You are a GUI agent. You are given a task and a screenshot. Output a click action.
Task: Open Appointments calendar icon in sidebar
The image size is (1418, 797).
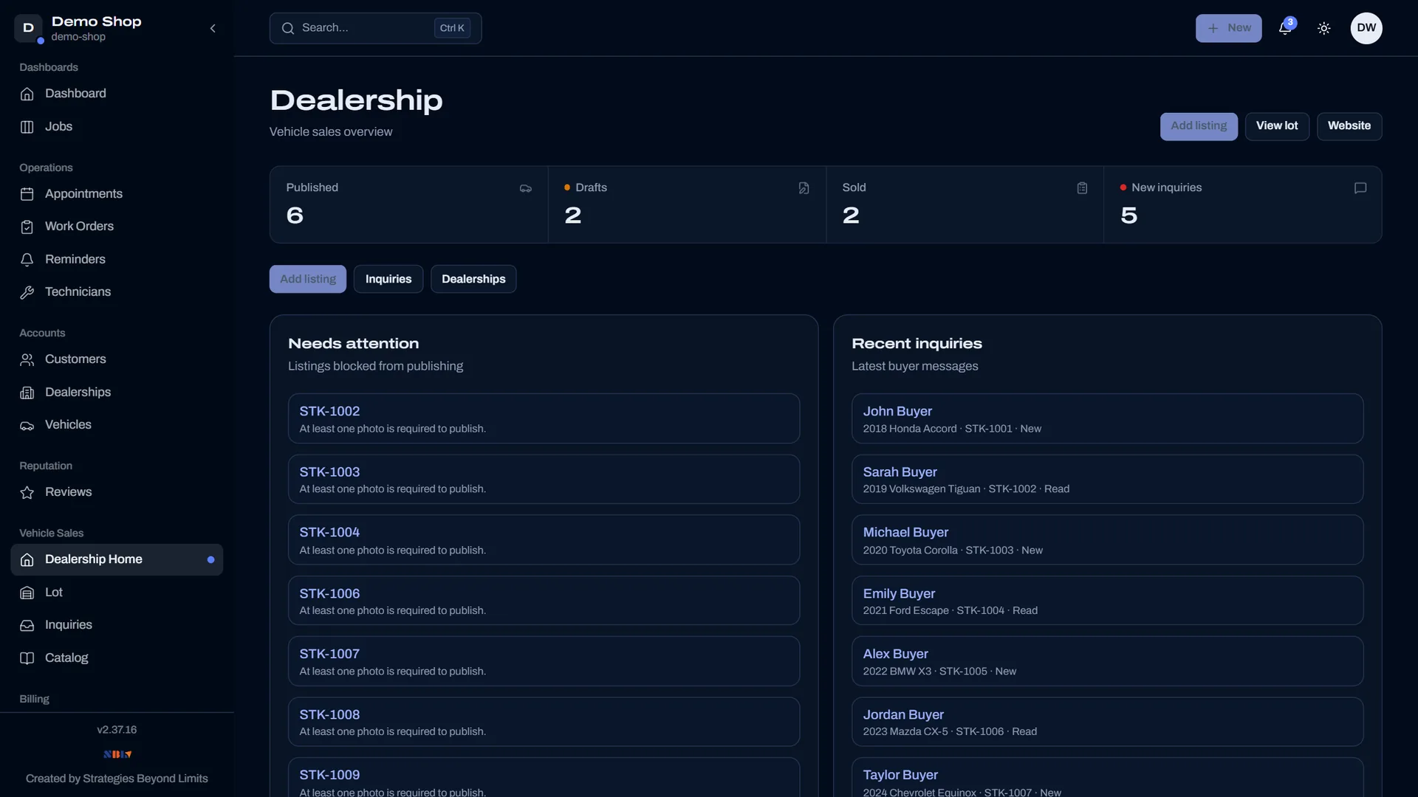coord(27,194)
